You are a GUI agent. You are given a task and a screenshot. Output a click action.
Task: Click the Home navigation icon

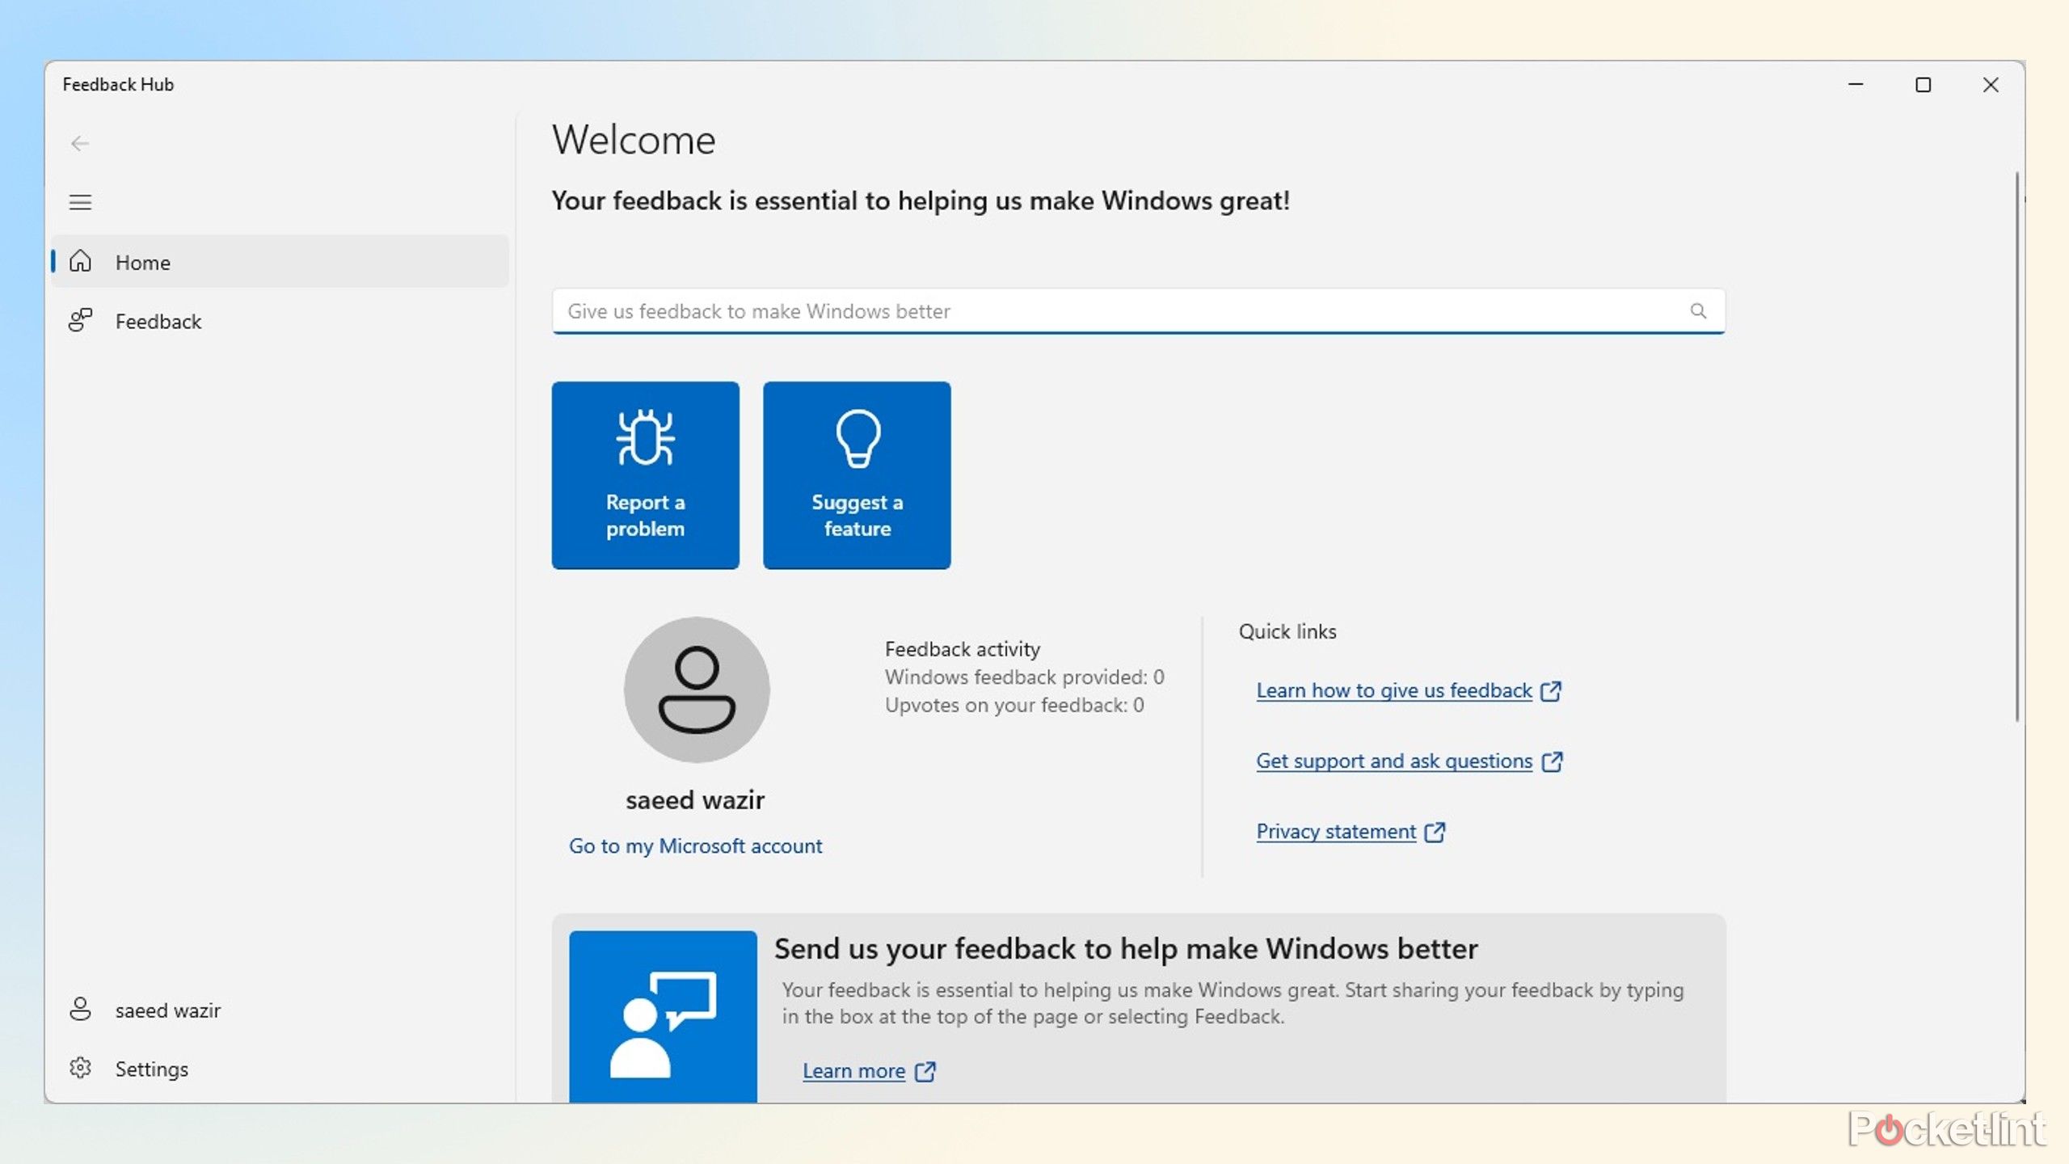pyautogui.click(x=81, y=262)
